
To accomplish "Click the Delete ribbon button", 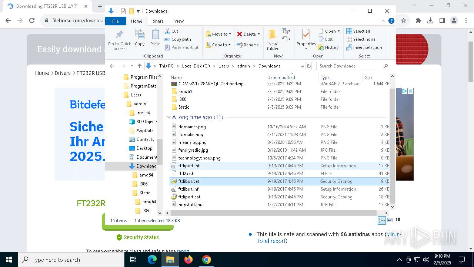I will [x=246, y=34].
